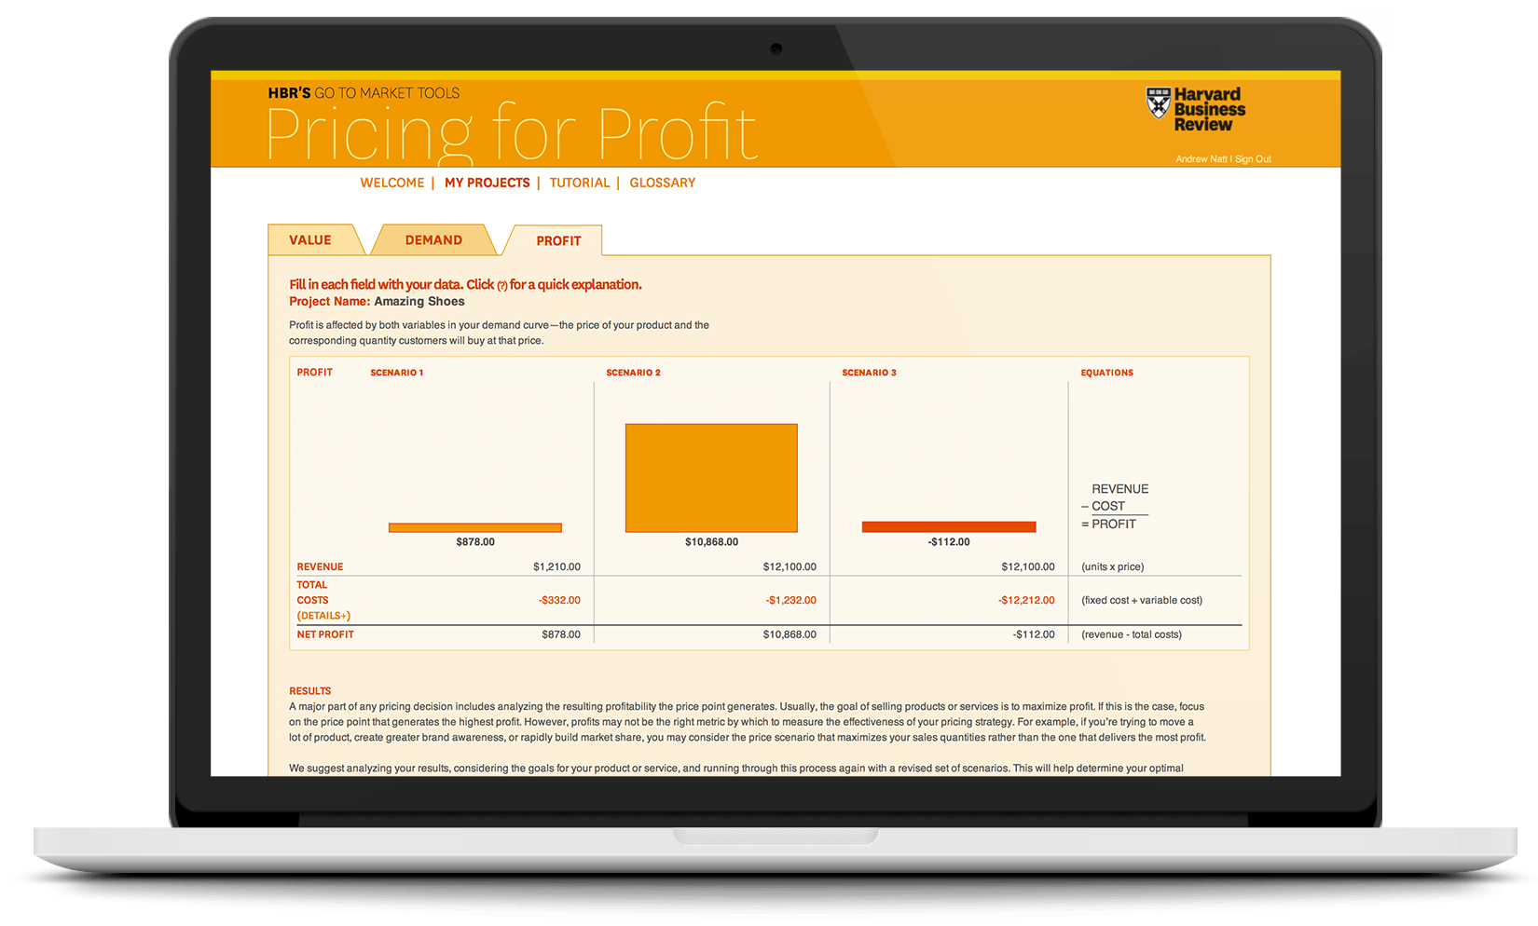Click the SCENARIO 3 heading
This screenshot has width=1538, height=926.
pyautogui.click(x=869, y=373)
